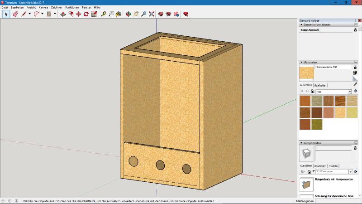Use the Zoom Extents tool
This screenshot has height=204, width=362.
click(151, 14)
